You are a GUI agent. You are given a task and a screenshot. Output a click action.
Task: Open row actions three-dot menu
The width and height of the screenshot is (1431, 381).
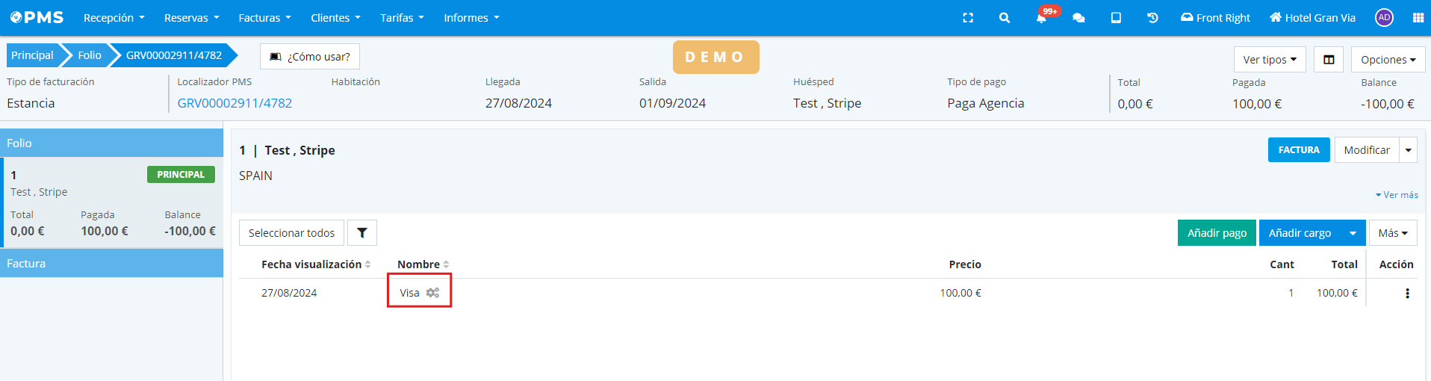coord(1407,294)
